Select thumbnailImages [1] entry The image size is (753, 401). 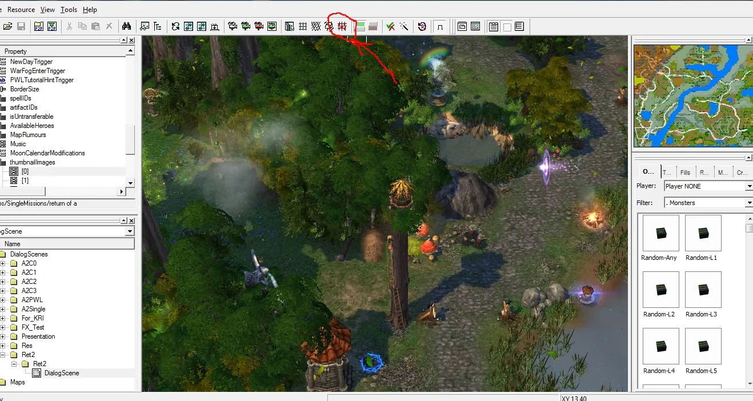tap(25, 181)
